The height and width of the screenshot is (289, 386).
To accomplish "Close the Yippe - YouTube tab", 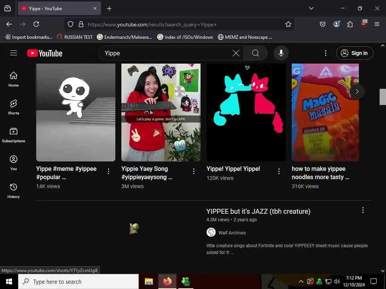I will 95,8.
